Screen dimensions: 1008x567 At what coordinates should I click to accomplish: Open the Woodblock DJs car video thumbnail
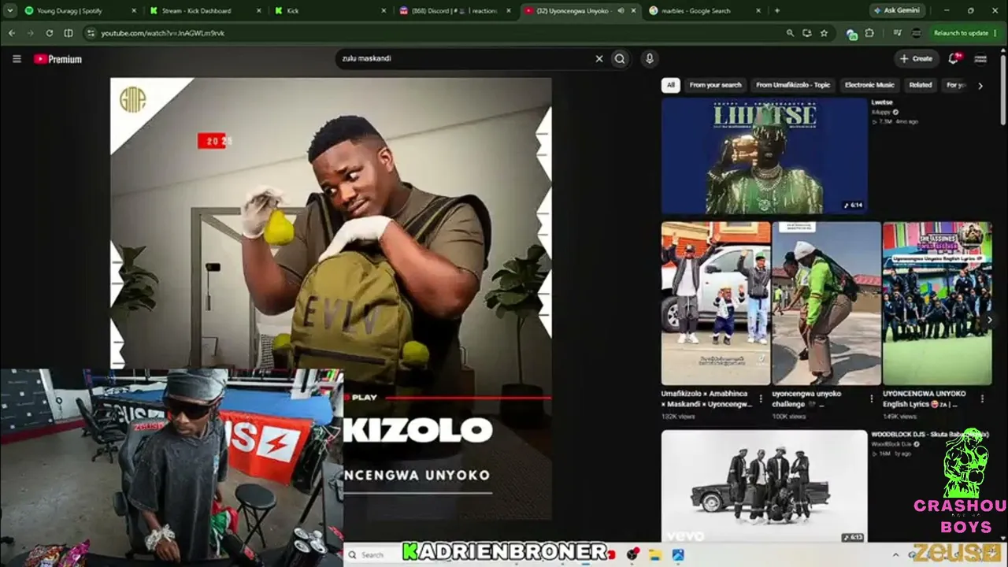pos(764,487)
